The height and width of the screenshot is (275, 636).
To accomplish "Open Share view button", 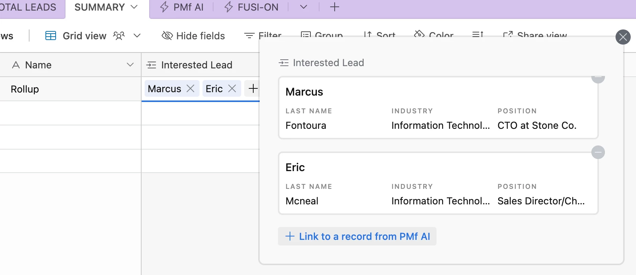I will click(535, 34).
